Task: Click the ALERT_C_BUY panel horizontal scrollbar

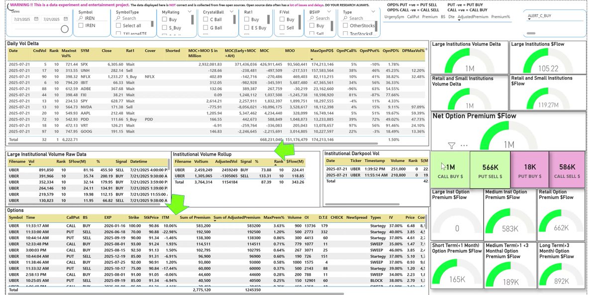Action: [x=531, y=33]
